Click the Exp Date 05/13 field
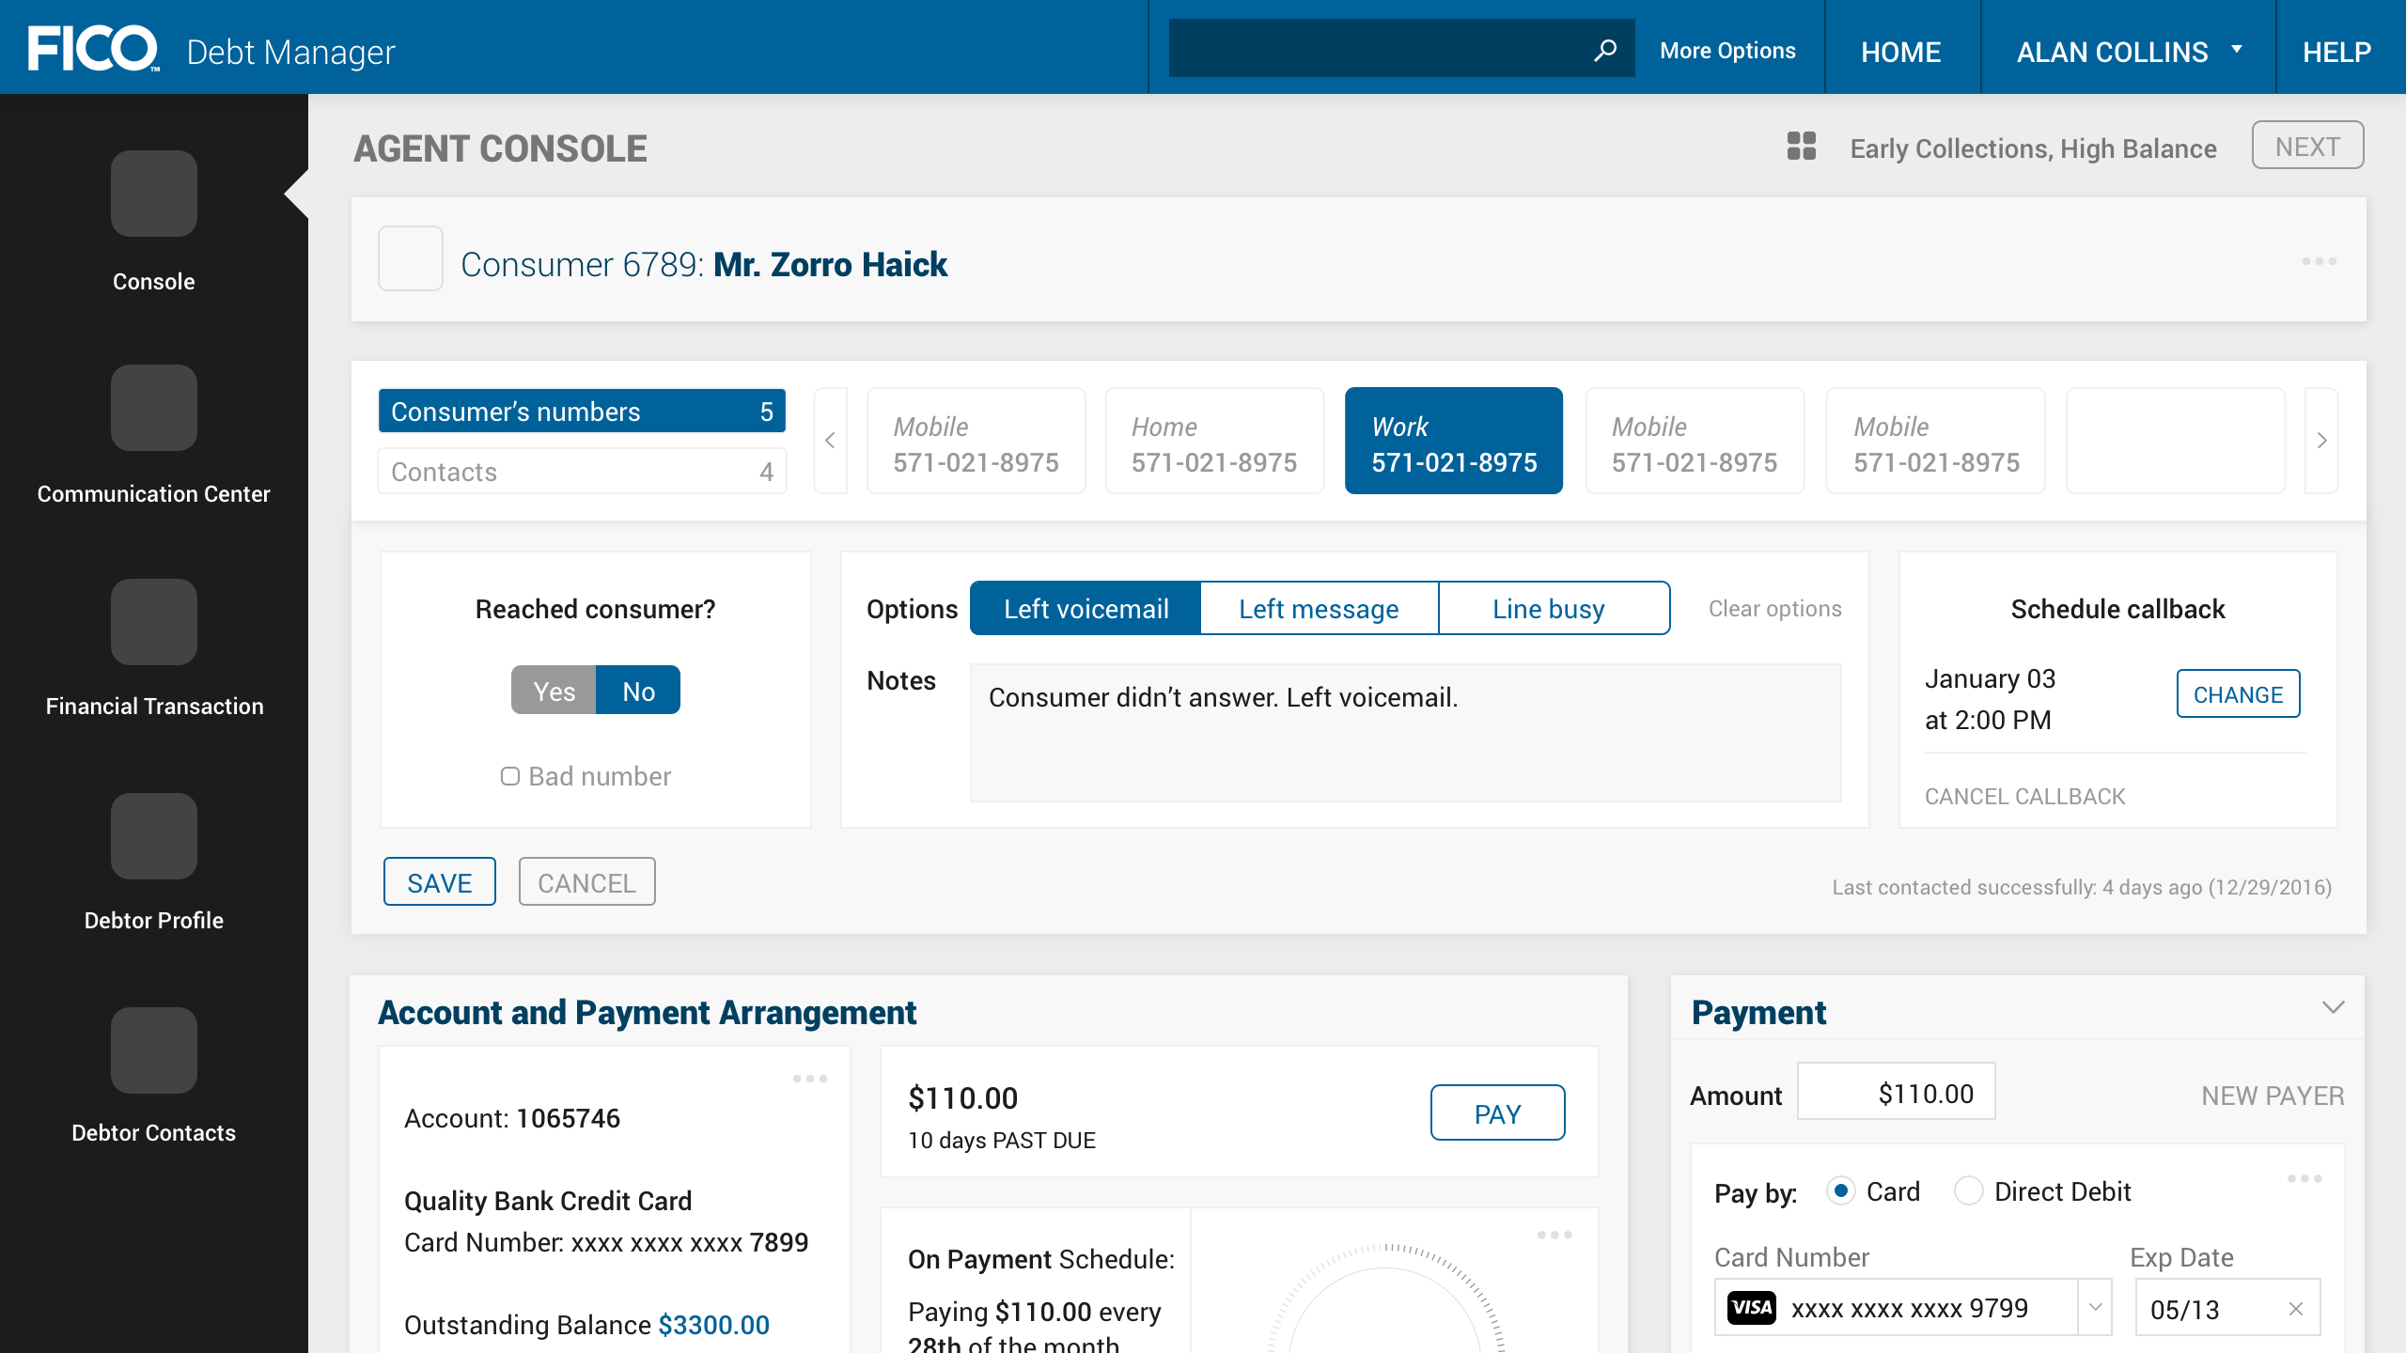Image resolution: width=2406 pixels, height=1353 pixels. pyautogui.click(x=2227, y=1307)
